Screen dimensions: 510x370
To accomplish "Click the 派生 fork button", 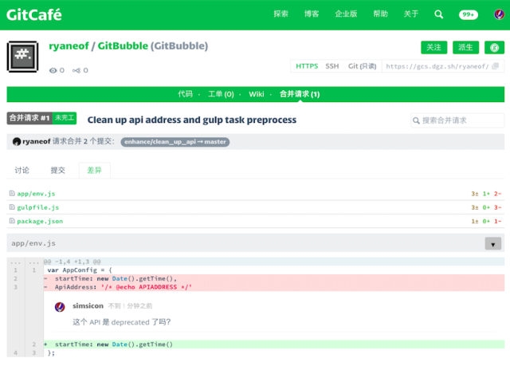I will pos(465,48).
